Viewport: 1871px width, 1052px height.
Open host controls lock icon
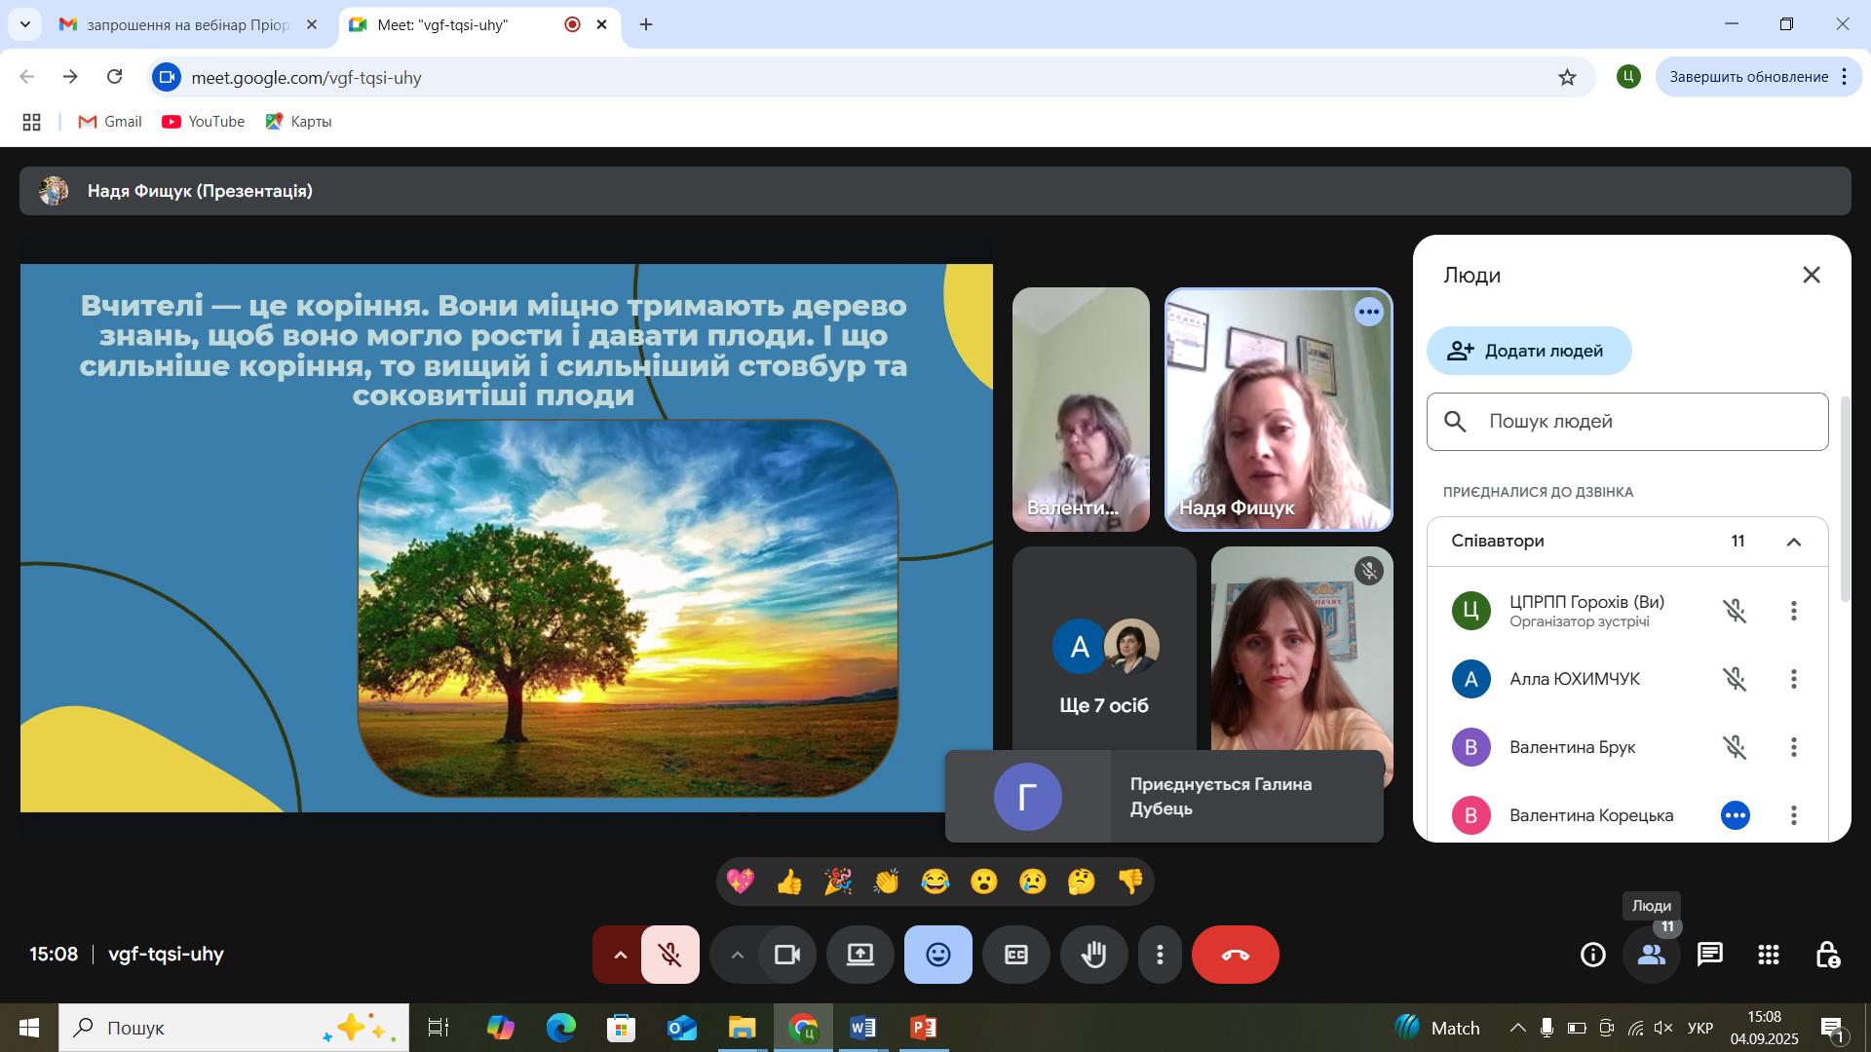click(x=1827, y=955)
